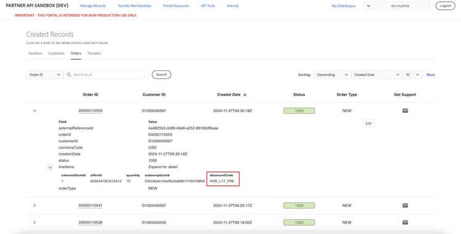
Task: Open order ID link D9200110541
Action: coord(90,206)
